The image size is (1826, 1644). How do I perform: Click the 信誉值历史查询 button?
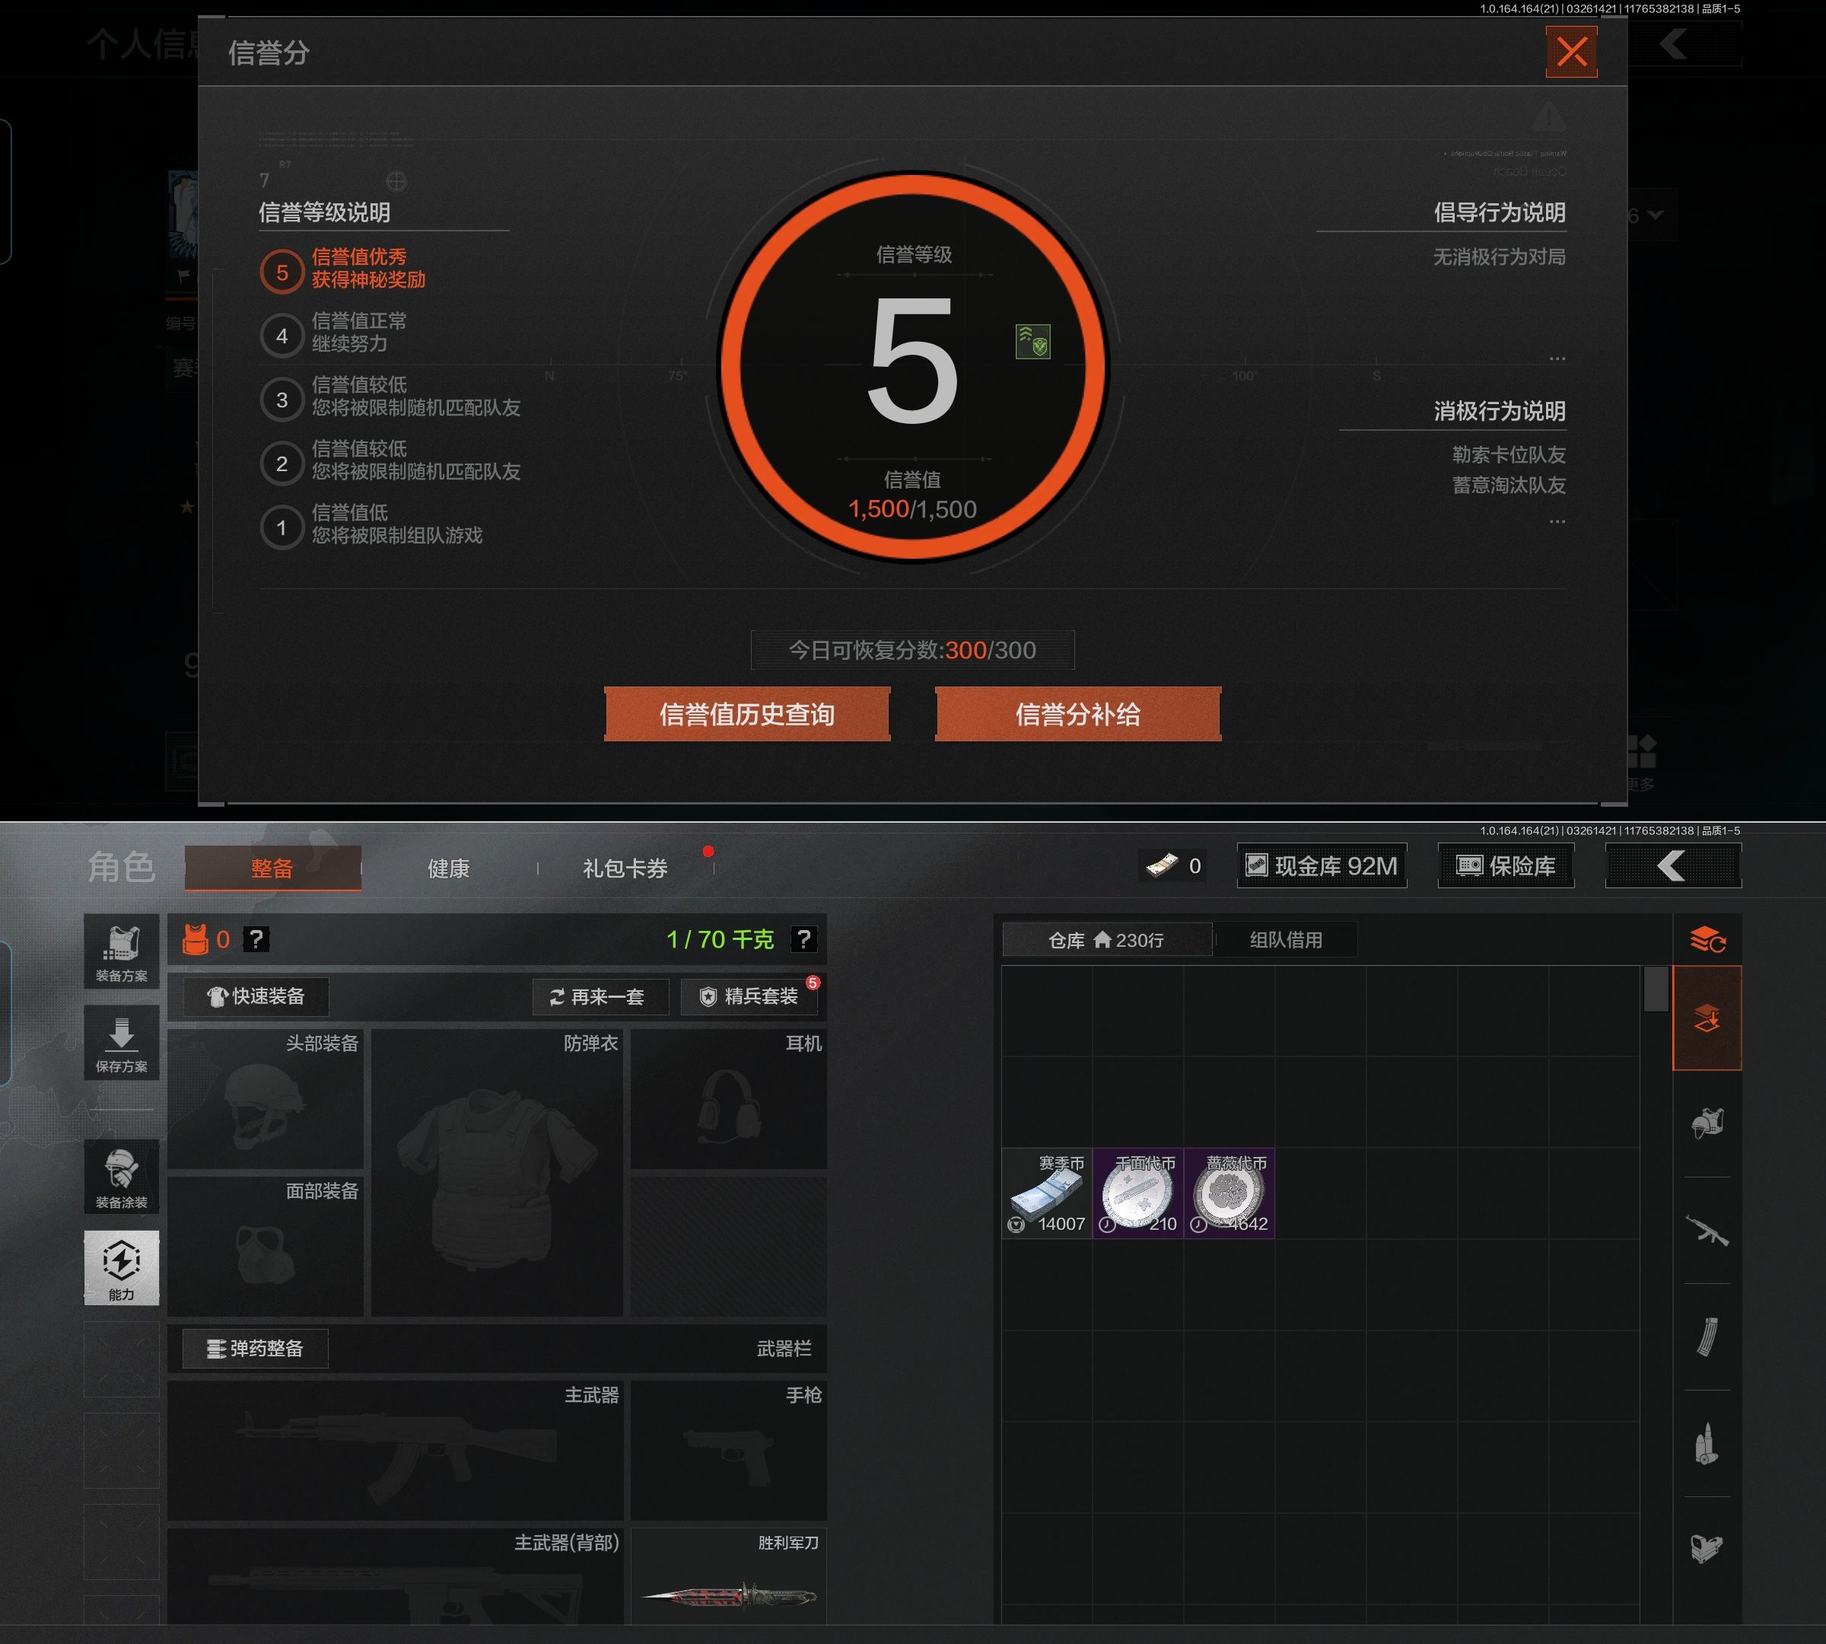pyautogui.click(x=747, y=715)
